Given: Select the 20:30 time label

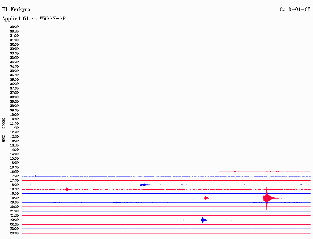Looking at the screenshot, I should pos(14,207).
